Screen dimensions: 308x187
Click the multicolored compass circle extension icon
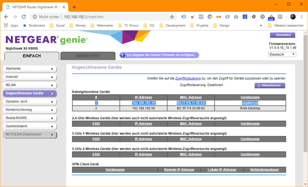click(x=210, y=17)
